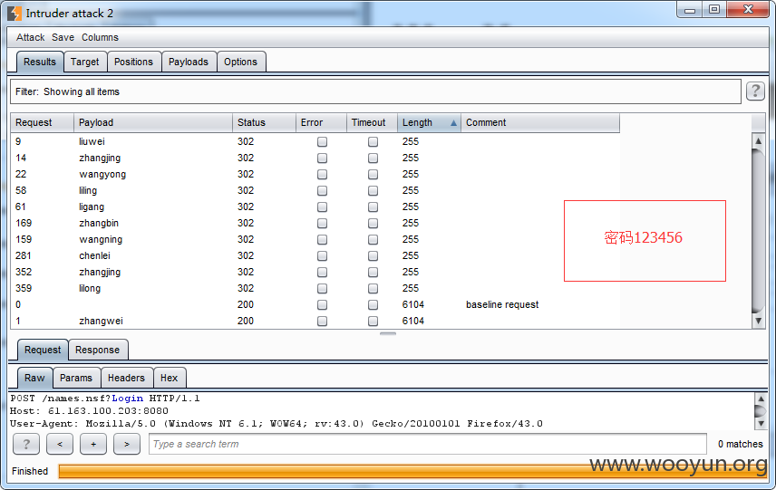The image size is (776, 490).
Task: Click the blue Login text in request
Action: pyautogui.click(x=128, y=399)
